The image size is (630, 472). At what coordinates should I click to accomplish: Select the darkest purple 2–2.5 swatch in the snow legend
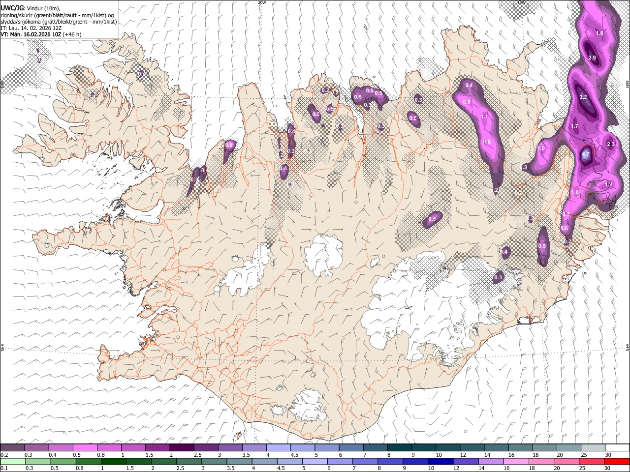click(182, 448)
